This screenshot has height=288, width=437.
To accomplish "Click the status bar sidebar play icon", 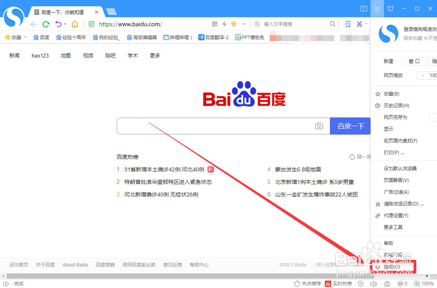I will 6,284.
